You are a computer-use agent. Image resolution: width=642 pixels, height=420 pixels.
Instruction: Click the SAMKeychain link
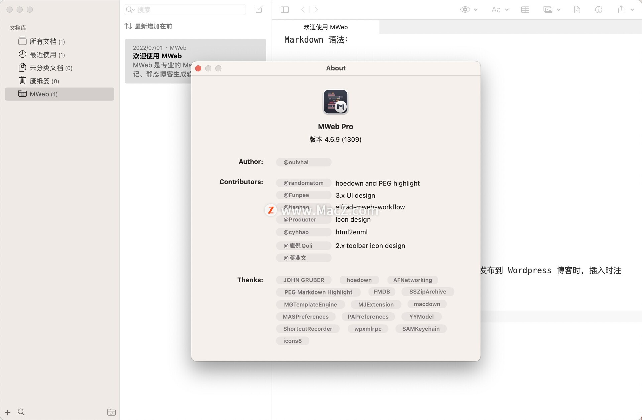pos(421,329)
